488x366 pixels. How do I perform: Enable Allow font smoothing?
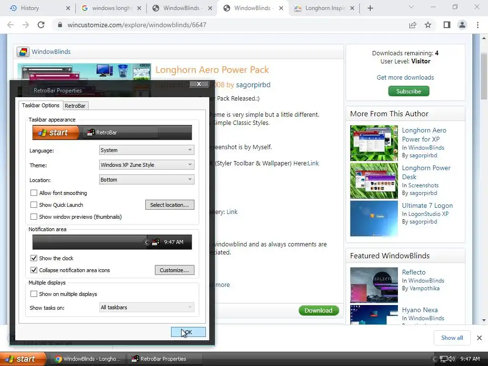(x=34, y=193)
